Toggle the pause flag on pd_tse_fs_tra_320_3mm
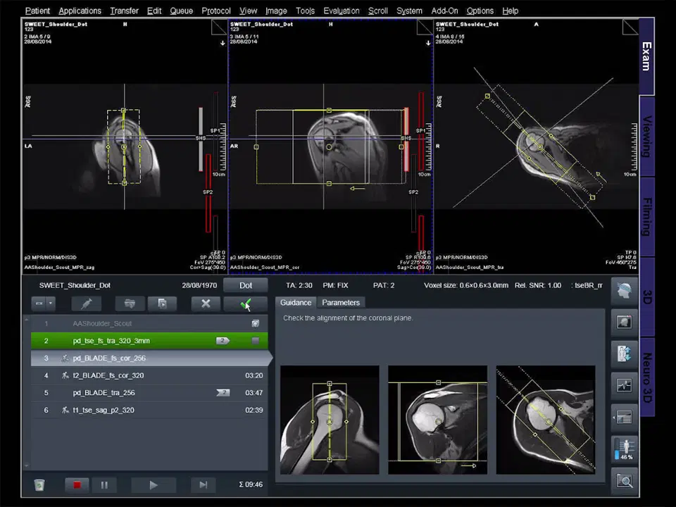676x507 pixels. [223, 341]
